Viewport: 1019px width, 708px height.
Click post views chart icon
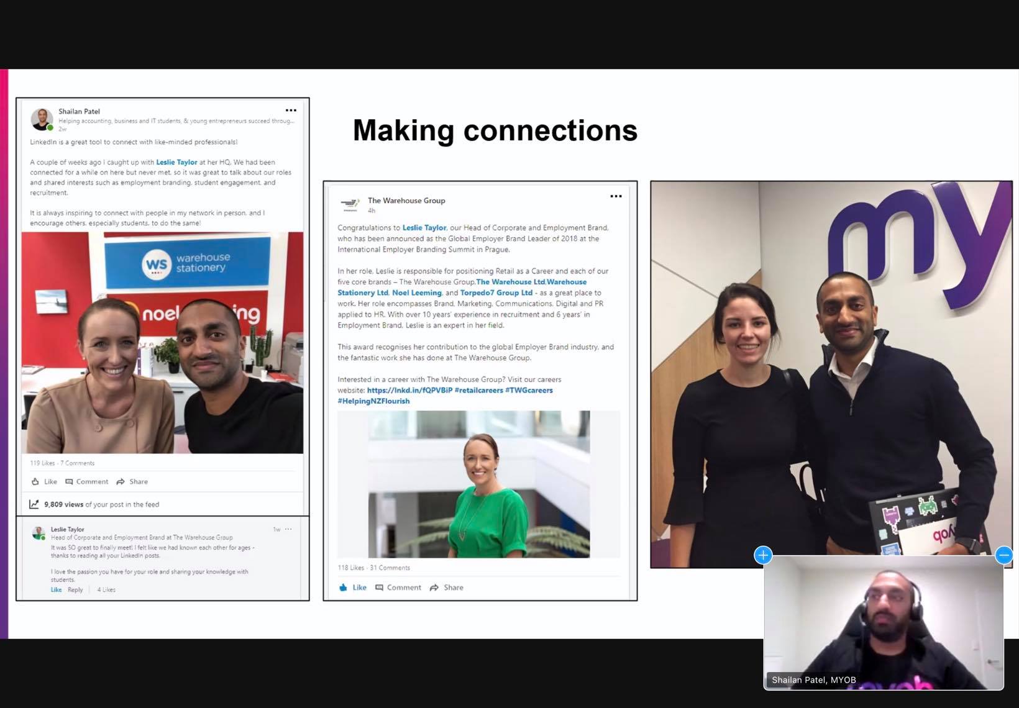coord(34,504)
